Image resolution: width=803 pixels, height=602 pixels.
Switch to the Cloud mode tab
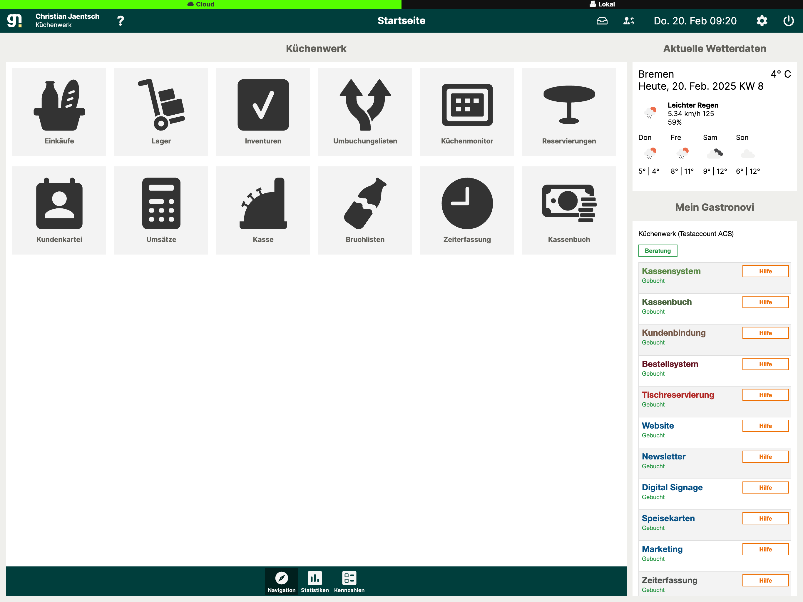201,4
